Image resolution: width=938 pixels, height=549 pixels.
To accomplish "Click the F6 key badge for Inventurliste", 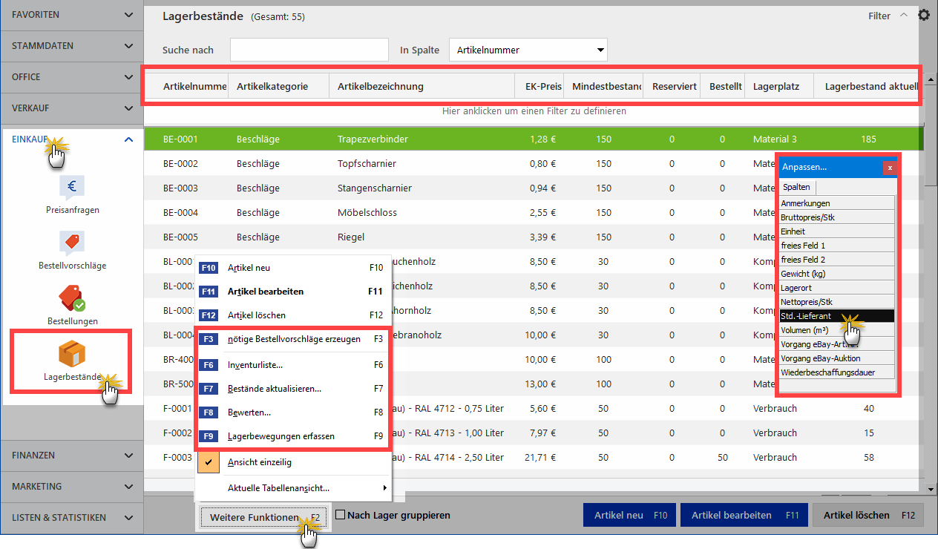I will click(x=209, y=365).
